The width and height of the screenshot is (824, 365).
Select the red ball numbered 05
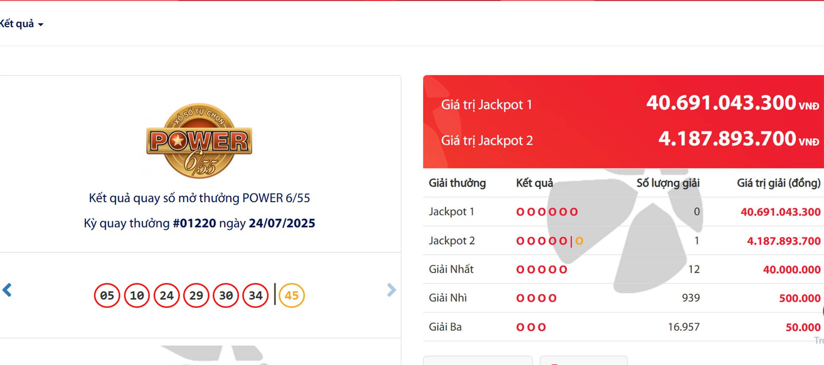pos(107,295)
